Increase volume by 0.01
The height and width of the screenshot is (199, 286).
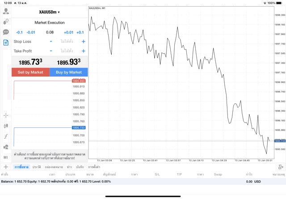coord(68,32)
